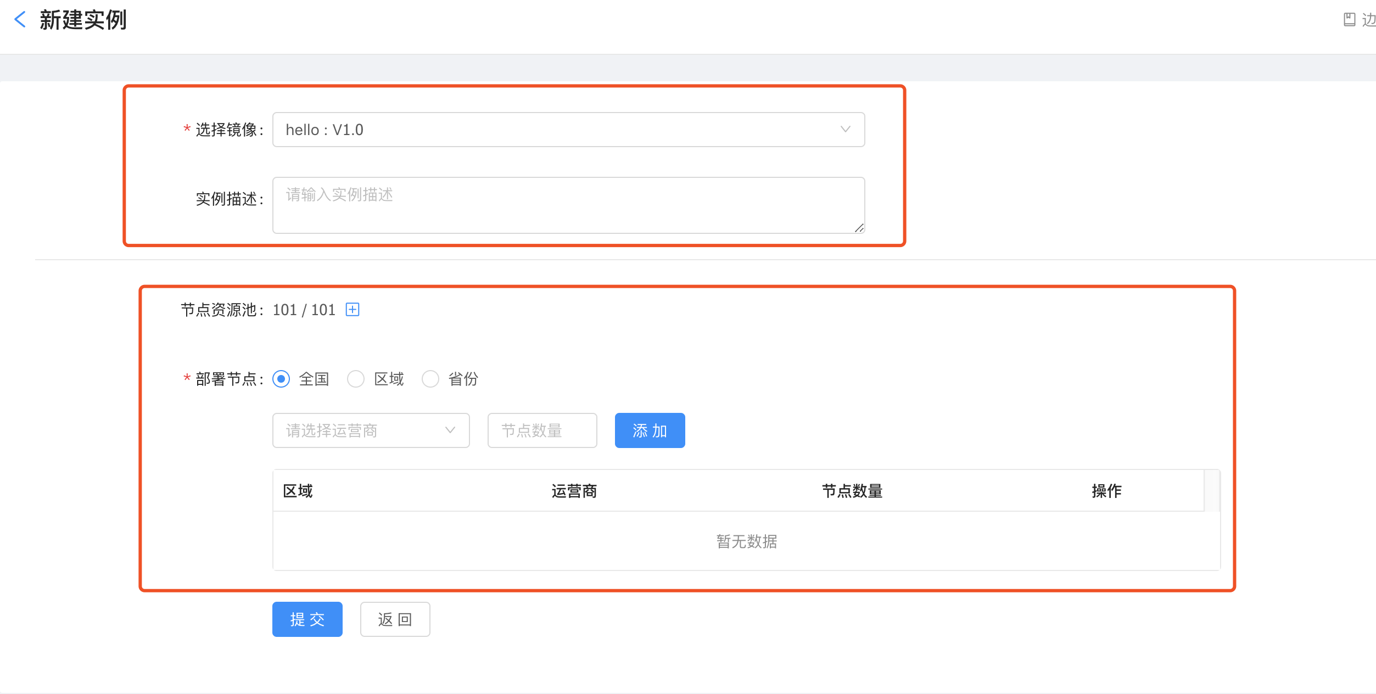Open the 请选择运营商 dropdown
The width and height of the screenshot is (1376, 694).
click(371, 430)
